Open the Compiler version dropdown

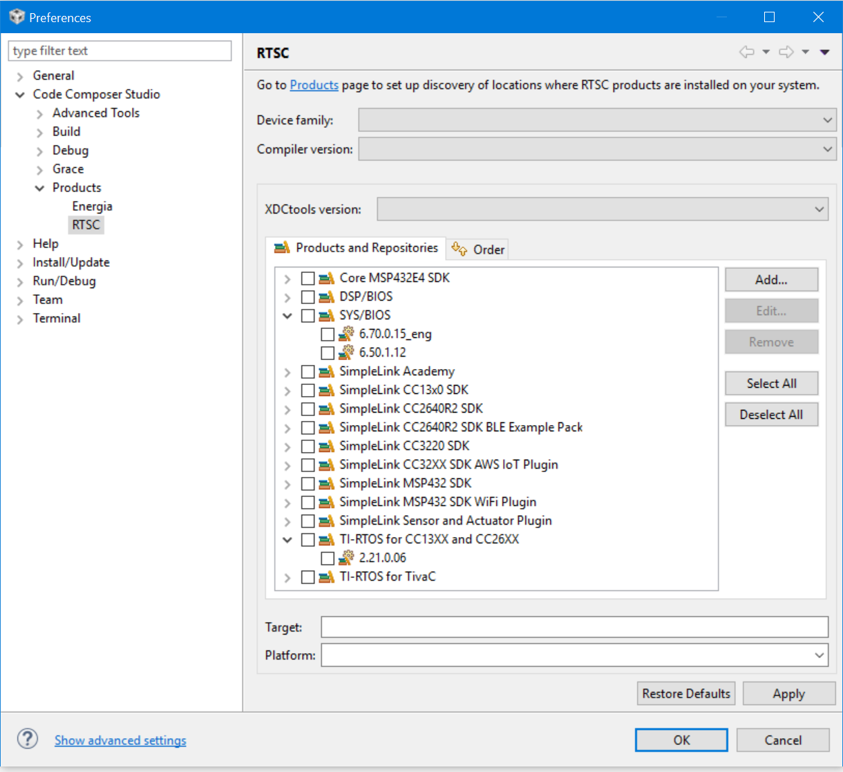(x=597, y=149)
